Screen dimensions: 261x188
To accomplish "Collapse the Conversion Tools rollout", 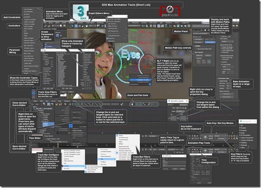I will 224,78.
